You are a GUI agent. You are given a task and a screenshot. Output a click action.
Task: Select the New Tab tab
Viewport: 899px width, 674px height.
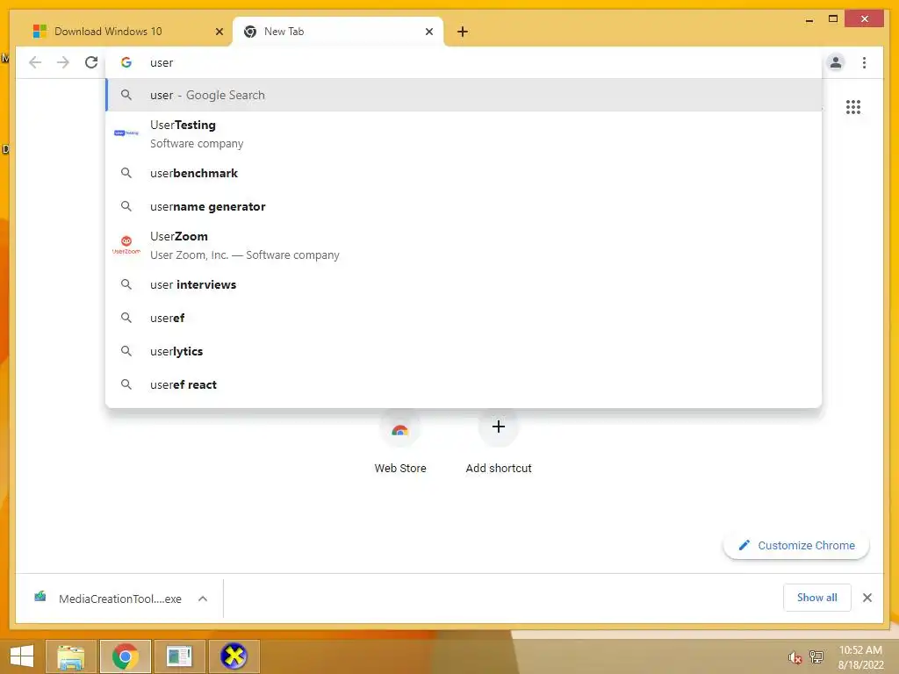[x=338, y=32]
